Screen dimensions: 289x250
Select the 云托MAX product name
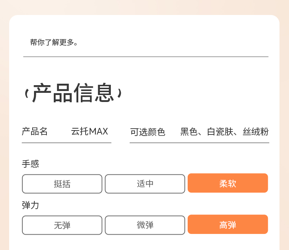(x=90, y=132)
